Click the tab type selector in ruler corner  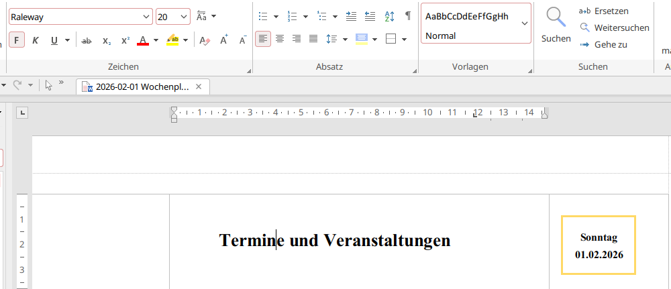point(22,113)
